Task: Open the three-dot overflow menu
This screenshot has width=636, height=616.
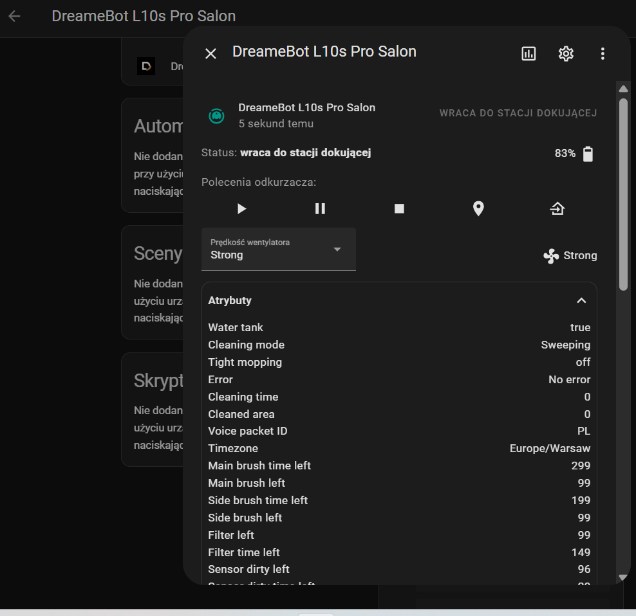Action: click(x=603, y=53)
